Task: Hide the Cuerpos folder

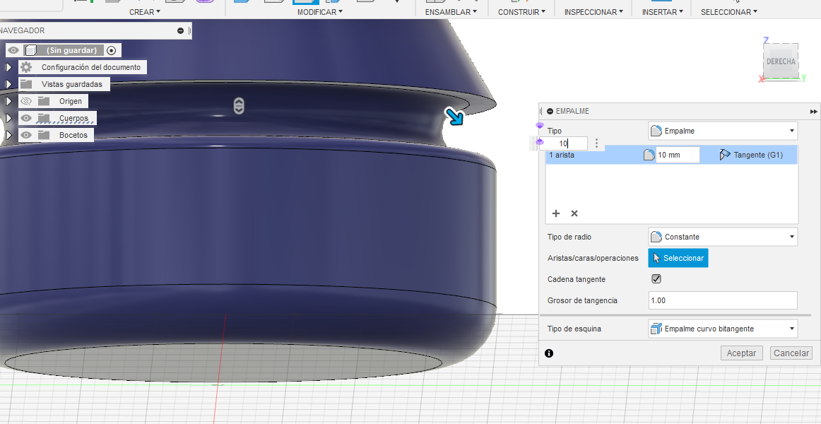Action: (26, 118)
